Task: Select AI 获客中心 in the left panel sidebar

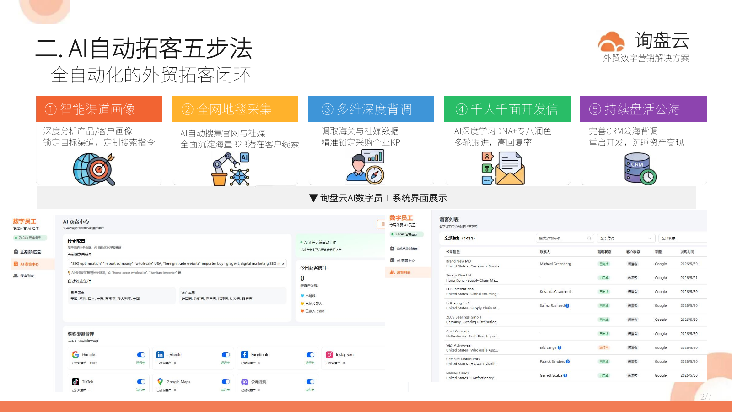Action: point(32,264)
